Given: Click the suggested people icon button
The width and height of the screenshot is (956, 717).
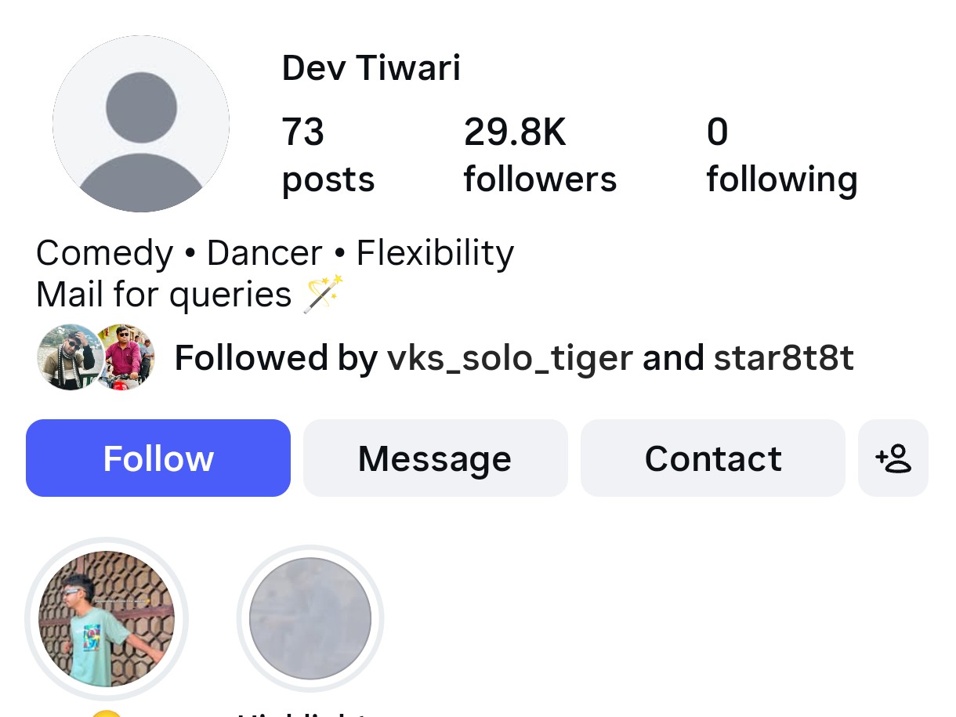Looking at the screenshot, I should (x=893, y=458).
